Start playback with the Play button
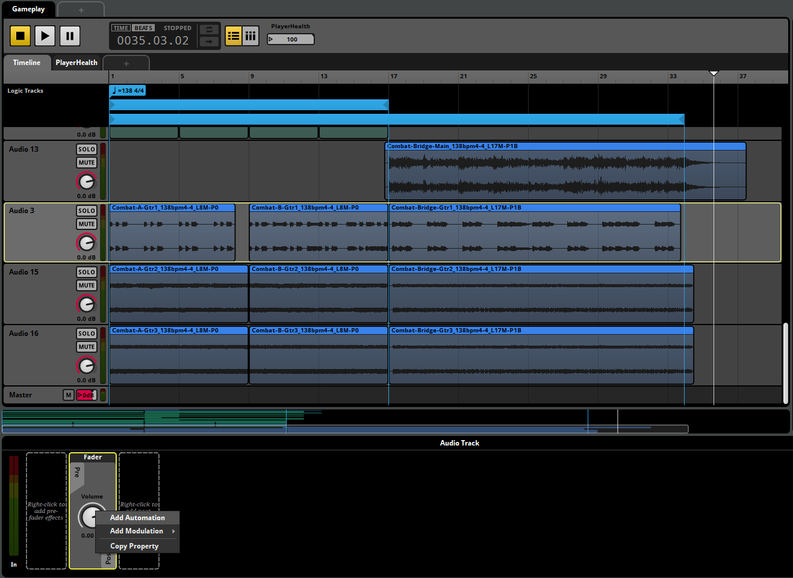The image size is (793, 578). click(x=45, y=36)
